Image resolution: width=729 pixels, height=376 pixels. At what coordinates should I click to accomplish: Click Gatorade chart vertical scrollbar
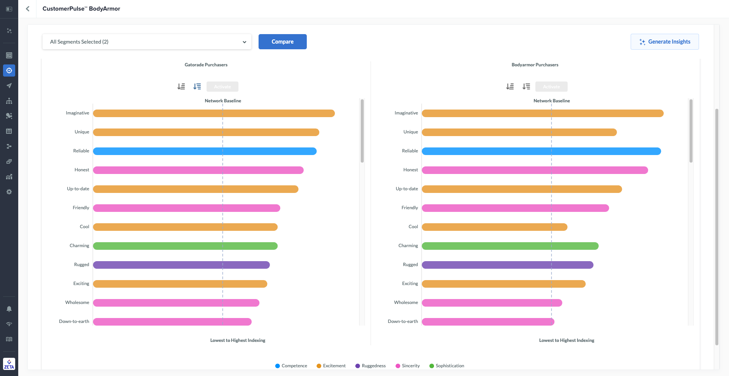(362, 131)
